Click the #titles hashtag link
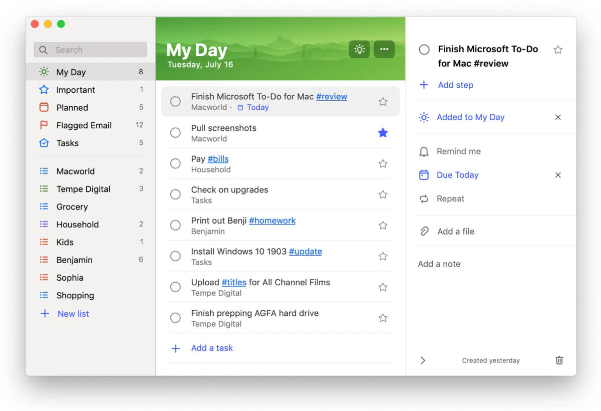Viewport: 601px width, 411px height. (234, 282)
